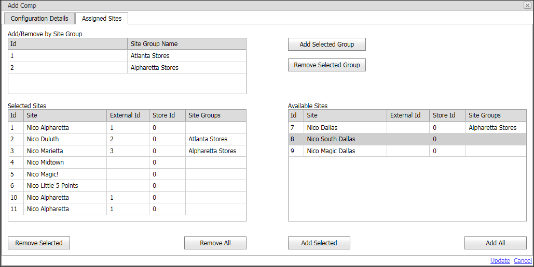
Task: Click Add Selected Group button
Action: click(326, 44)
